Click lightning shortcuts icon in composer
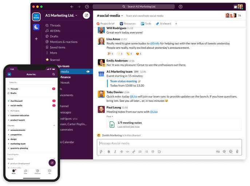 (101, 151)
